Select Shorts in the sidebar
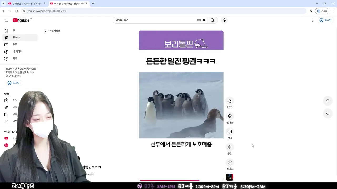 [x=20, y=38]
